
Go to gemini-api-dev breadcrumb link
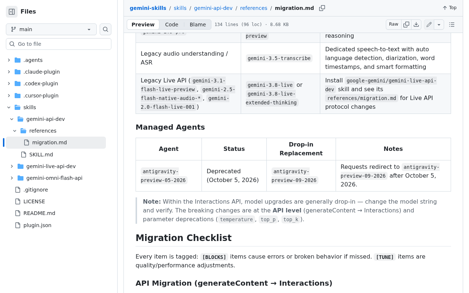pos(213,8)
